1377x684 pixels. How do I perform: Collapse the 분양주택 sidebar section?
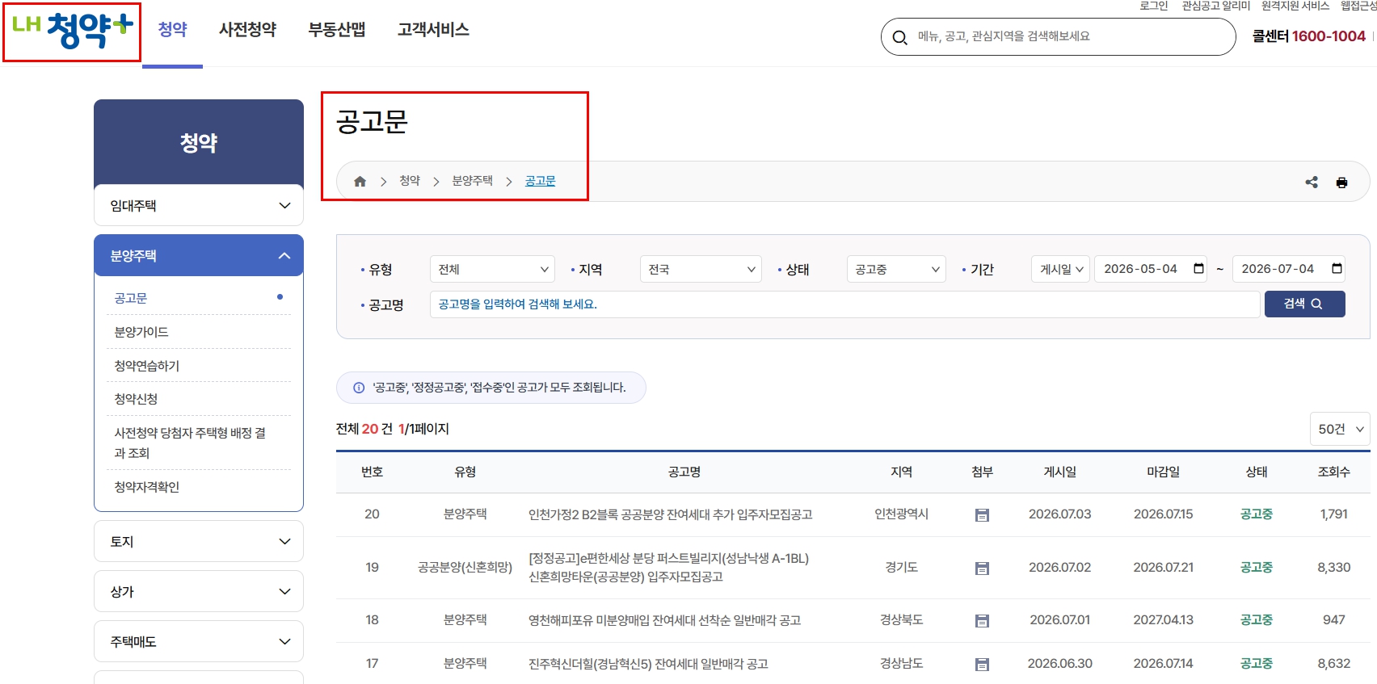(x=199, y=256)
